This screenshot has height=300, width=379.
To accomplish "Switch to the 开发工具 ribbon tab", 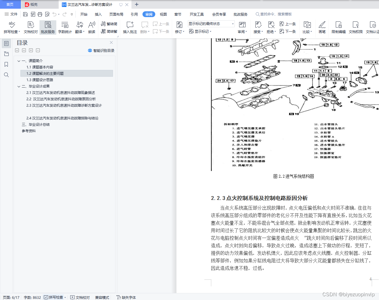I will (x=197, y=14).
